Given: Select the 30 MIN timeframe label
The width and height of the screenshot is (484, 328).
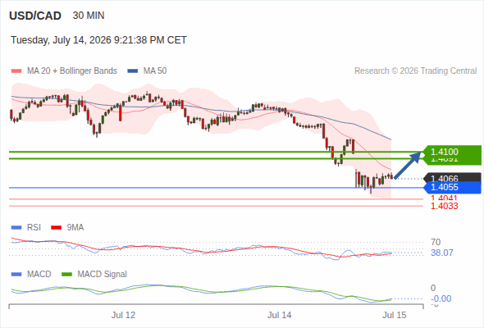Looking at the screenshot, I should 89,16.
